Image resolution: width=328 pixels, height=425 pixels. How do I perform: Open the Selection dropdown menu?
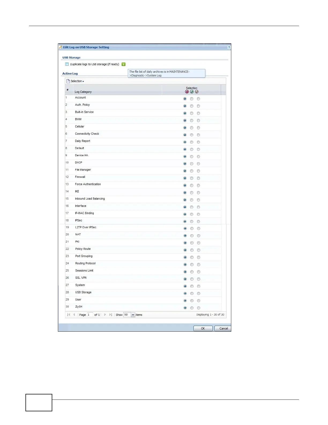coord(75,81)
